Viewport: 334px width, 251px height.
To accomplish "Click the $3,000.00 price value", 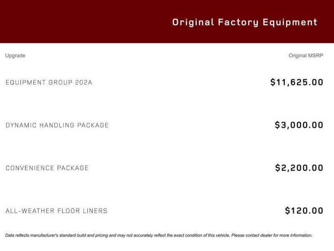I will coord(299,125).
